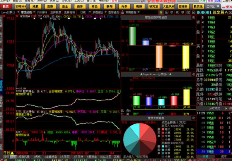Click the 特大 buy legend swatch showing 13291

pos(163,129)
